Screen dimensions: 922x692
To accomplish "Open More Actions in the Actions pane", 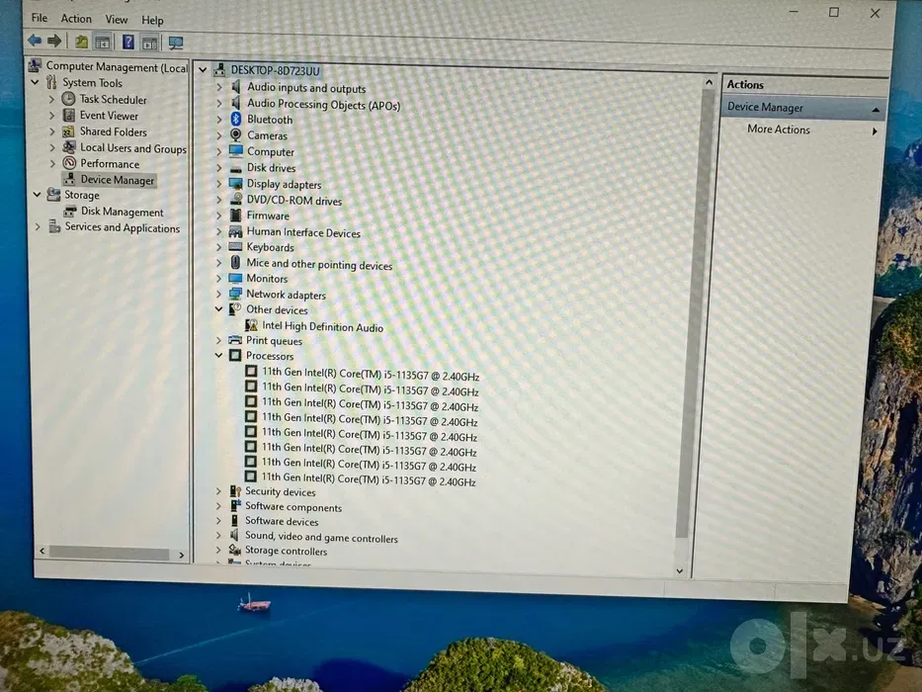I will pos(779,129).
